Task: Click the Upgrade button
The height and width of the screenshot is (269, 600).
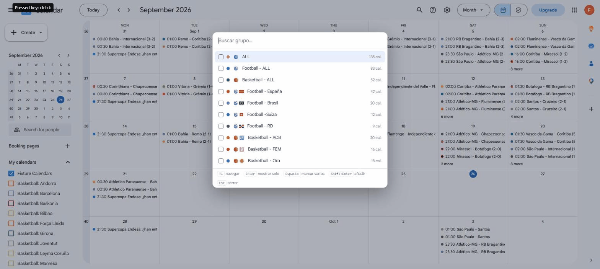Action: [548, 10]
